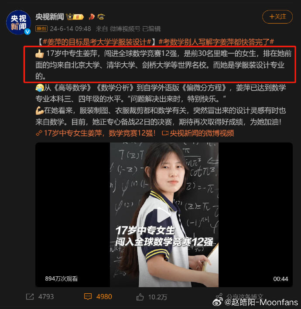
Task: Open hashtag 考数学别人写解字姜萍都快答完了
Action: point(216,42)
